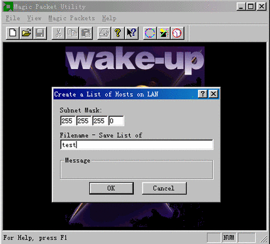
Task: Click the Print toolbar icon
Action: click(x=104, y=33)
